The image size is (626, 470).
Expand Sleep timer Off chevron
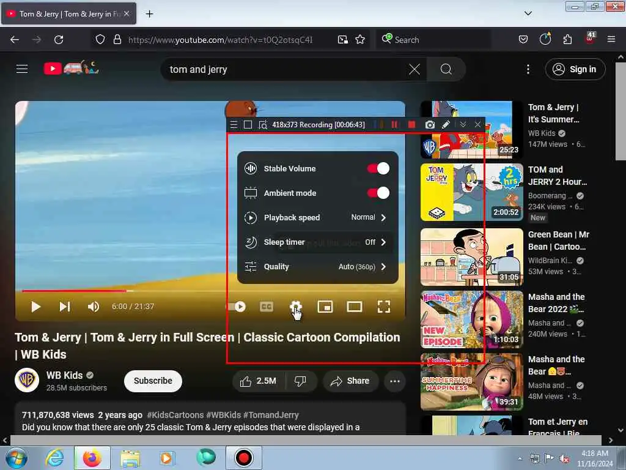point(383,242)
